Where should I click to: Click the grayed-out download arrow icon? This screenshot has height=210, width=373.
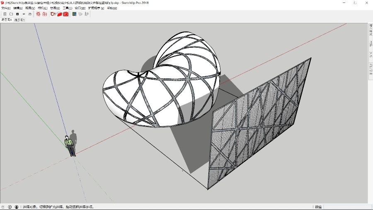[x=87, y=14]
